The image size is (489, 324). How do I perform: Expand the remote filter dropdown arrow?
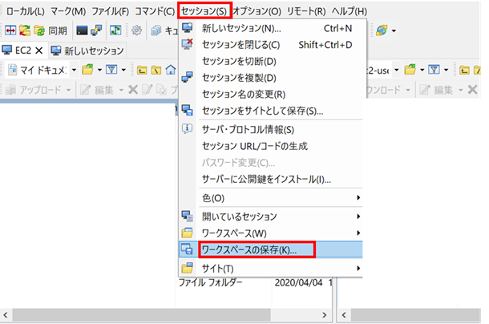(447, 70)
